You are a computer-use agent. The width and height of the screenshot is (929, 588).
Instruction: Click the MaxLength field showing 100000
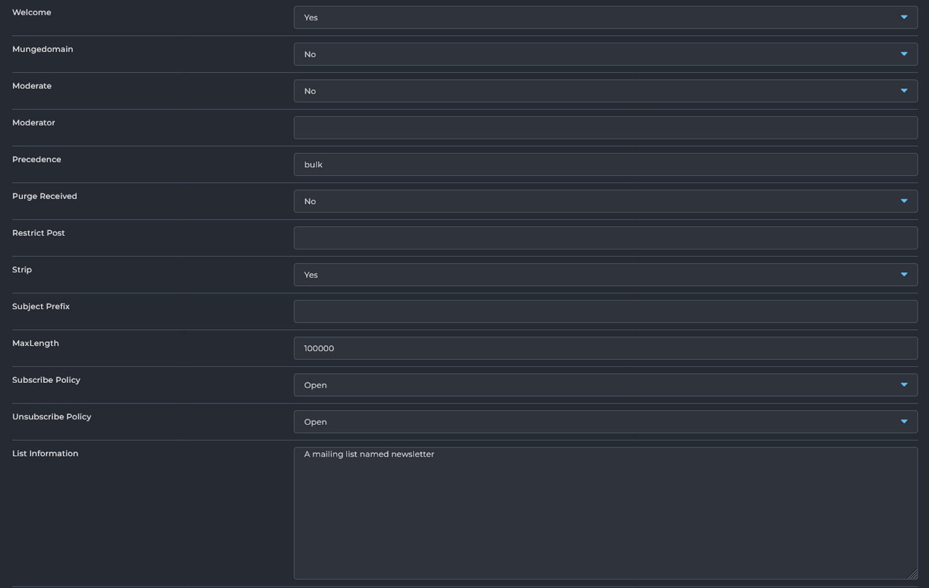pyautogui.click(x=605, y=348)
